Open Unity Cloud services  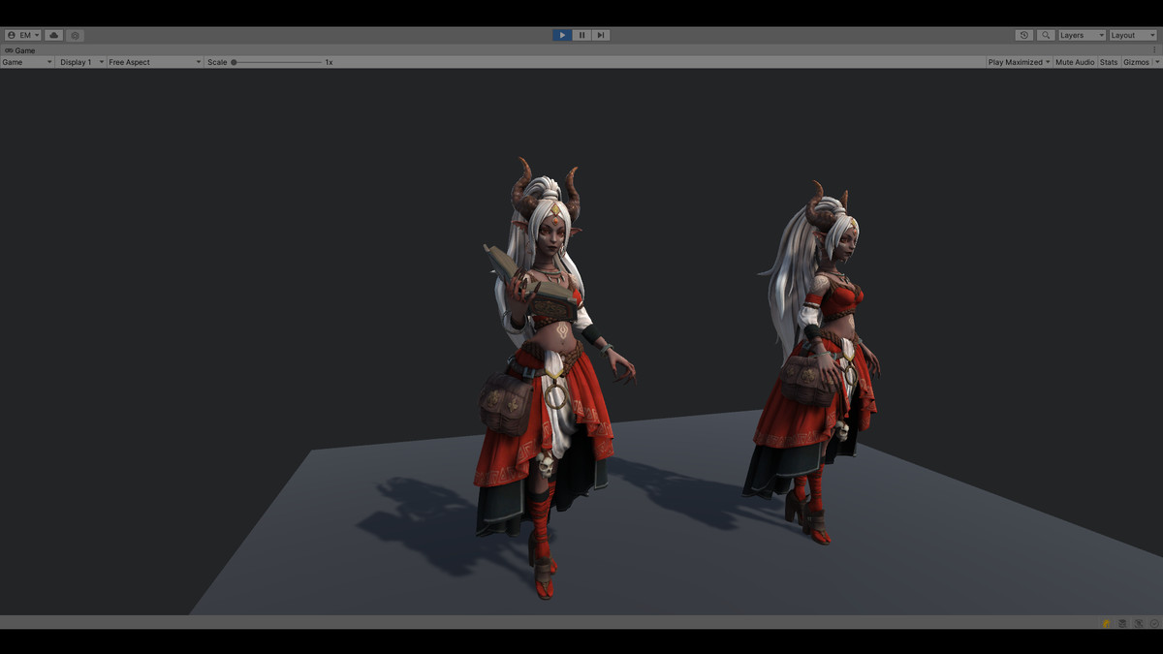pos(53,35)
